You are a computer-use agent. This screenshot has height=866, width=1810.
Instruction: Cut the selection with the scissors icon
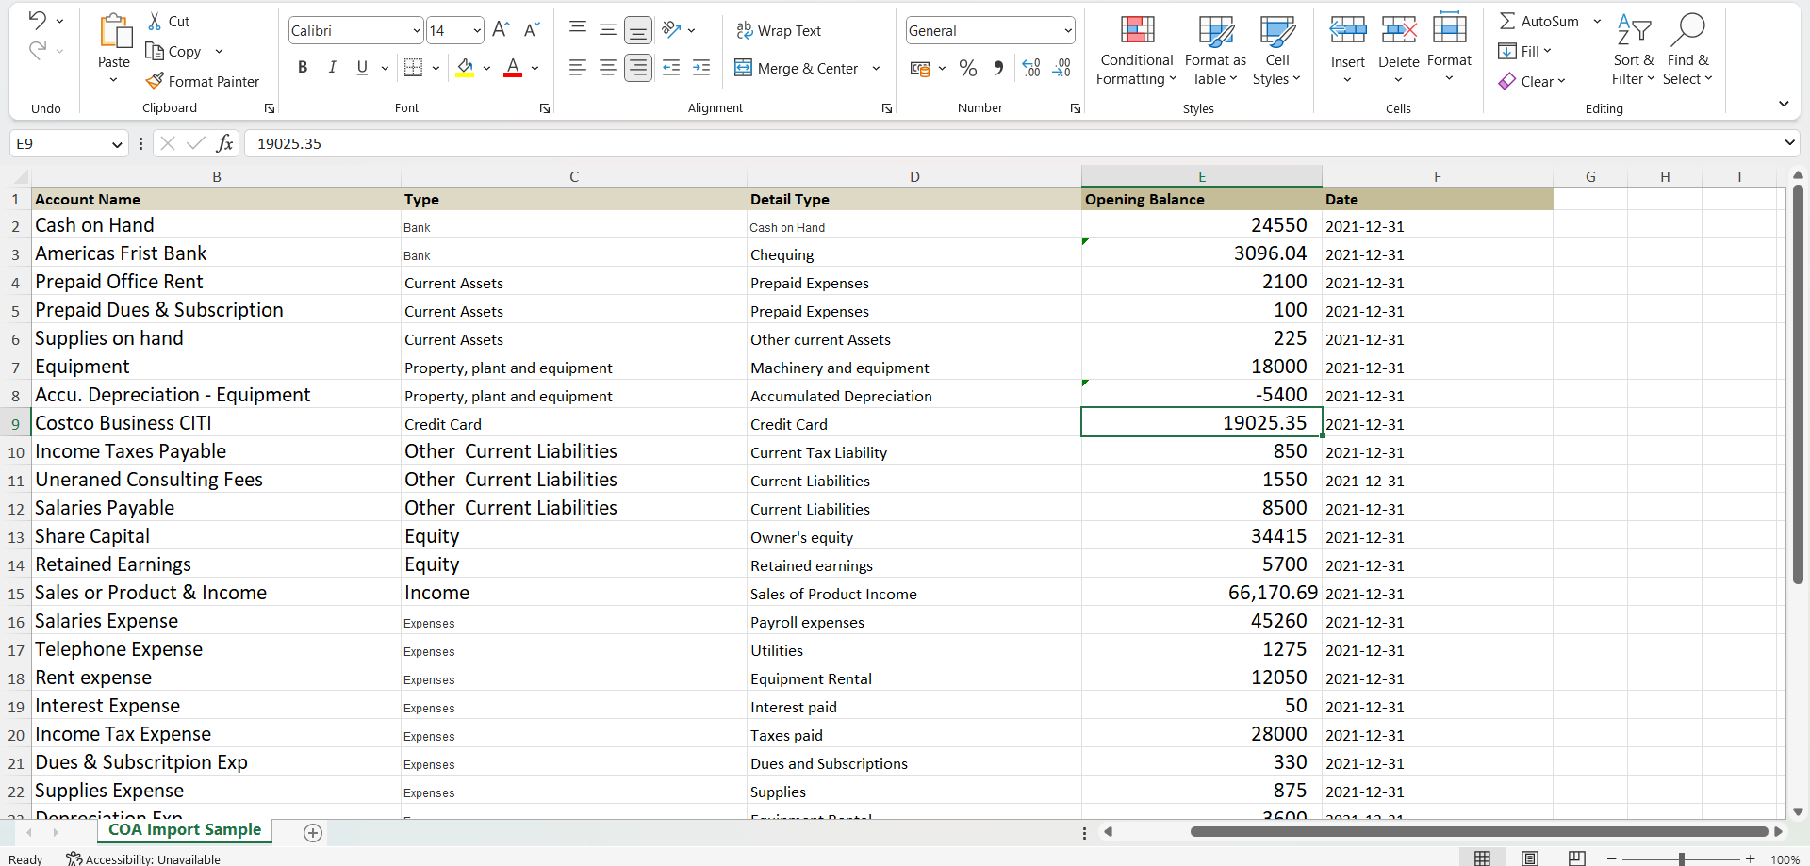(x=155, y=21)
